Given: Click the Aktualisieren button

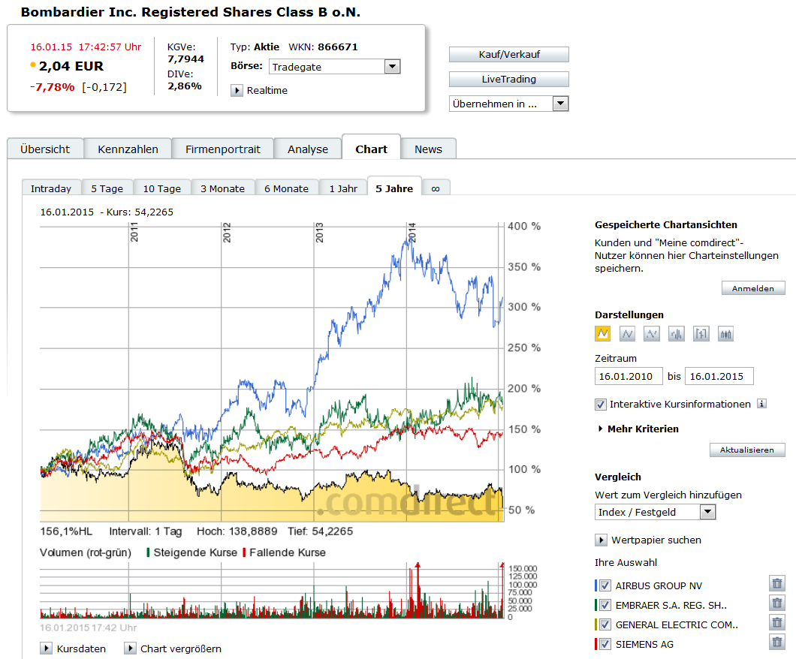Looking at the screenshot, I should coord(747,450).
